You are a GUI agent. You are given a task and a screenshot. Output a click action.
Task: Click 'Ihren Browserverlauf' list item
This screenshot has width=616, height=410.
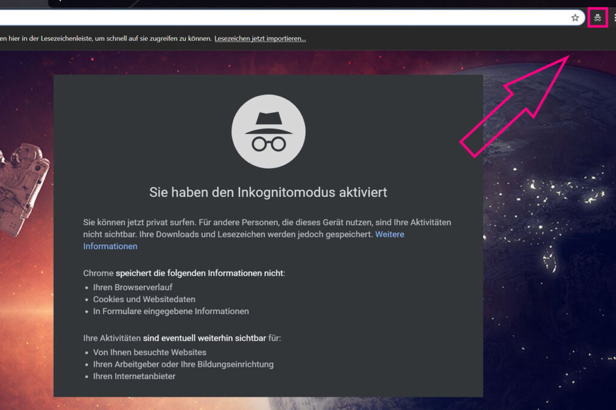coord(133,287)
